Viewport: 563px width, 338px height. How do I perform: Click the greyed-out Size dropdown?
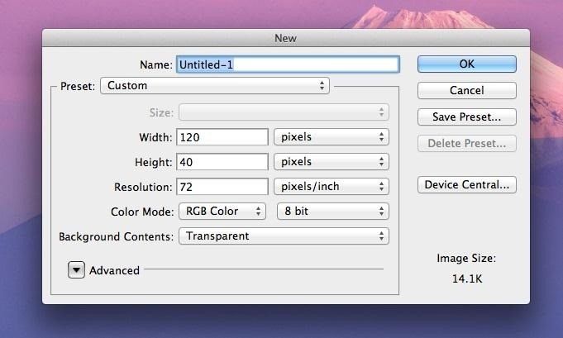pyautogui.click(x=284, y=112)
